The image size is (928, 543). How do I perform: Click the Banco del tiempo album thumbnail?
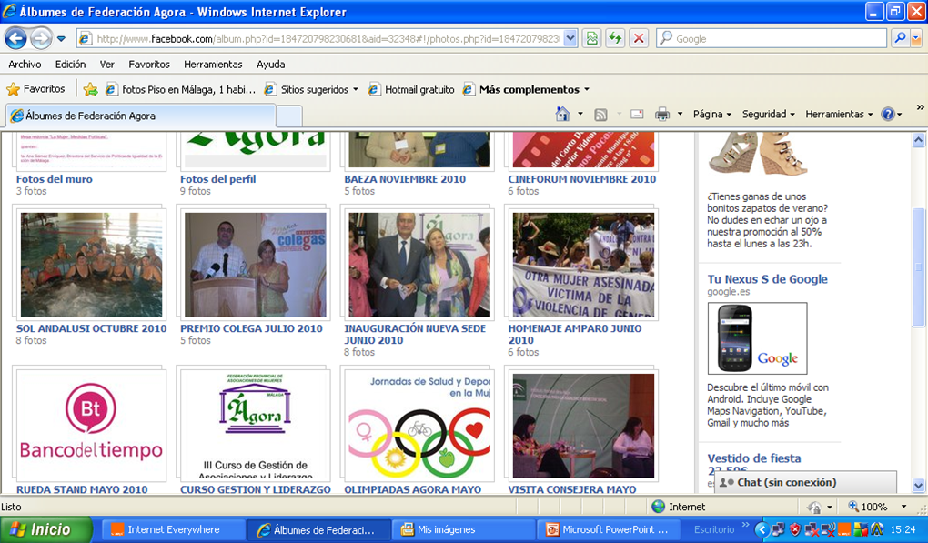coord(91,426)
